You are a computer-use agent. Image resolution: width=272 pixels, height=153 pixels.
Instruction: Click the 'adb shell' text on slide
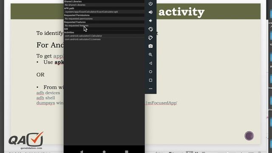click(x=45, y=98)
